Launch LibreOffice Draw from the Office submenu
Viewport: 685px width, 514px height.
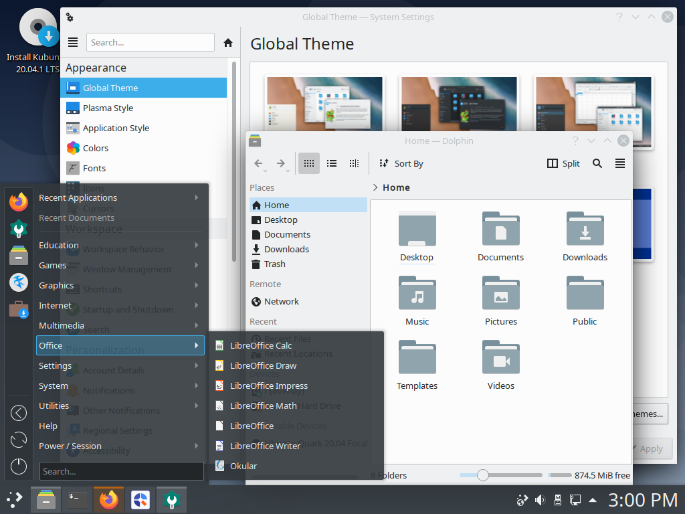pyautogui.click(x=296, y=366)
